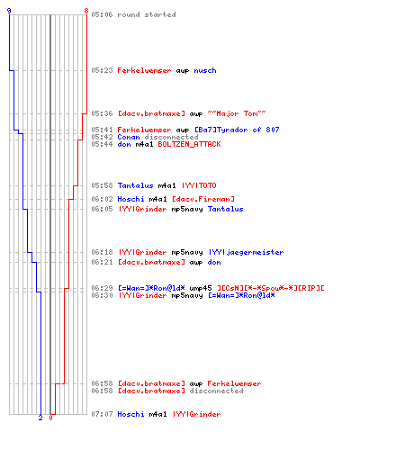Viewport: 405px width, 450px height.
Task: Select |YY|jaegermeister player name
Action: pyautogui.click(x=246, y=252)
